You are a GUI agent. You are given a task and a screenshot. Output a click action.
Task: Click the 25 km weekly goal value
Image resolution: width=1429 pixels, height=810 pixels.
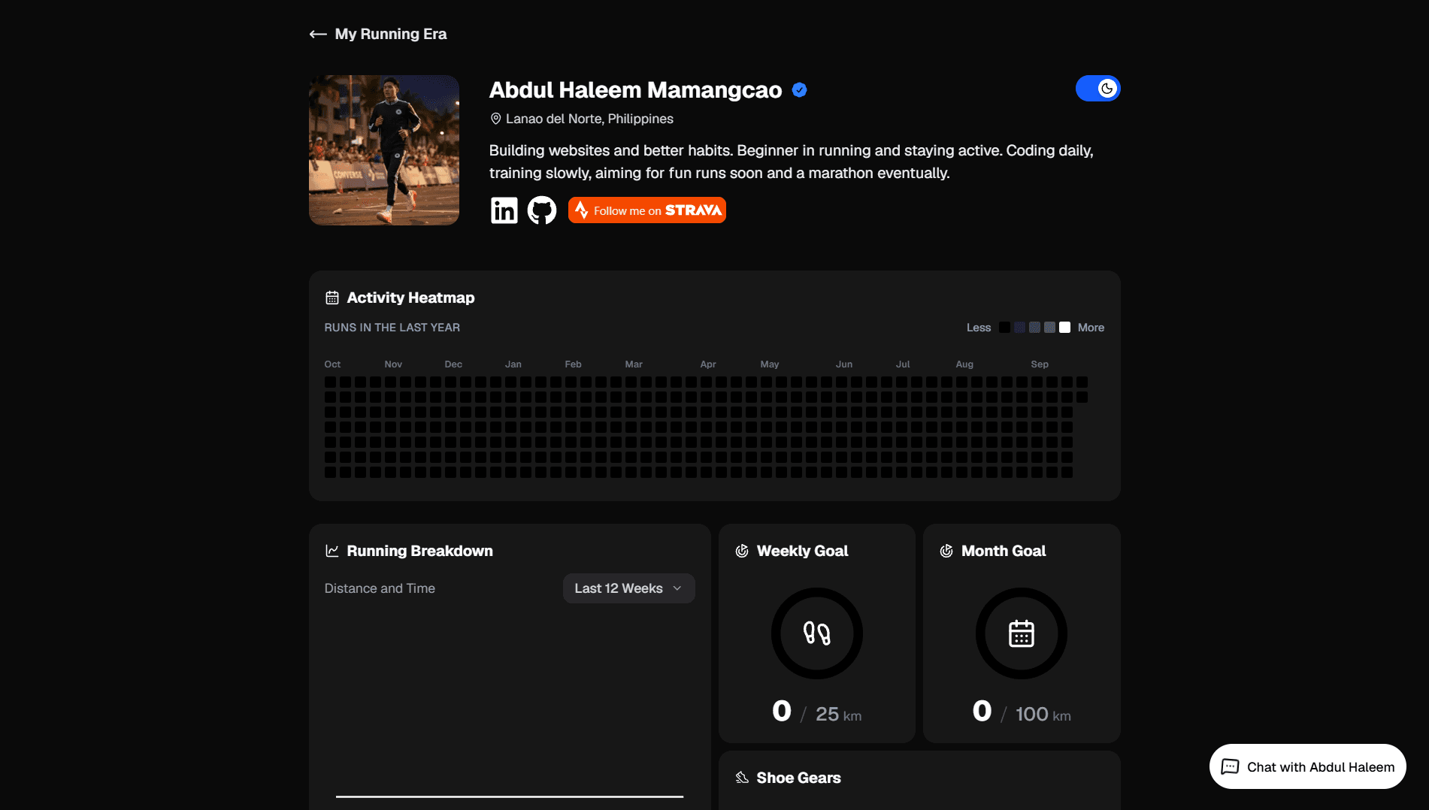(x=838, y=714)
